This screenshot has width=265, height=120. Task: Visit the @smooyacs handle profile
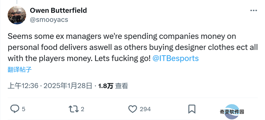(49, 20)
